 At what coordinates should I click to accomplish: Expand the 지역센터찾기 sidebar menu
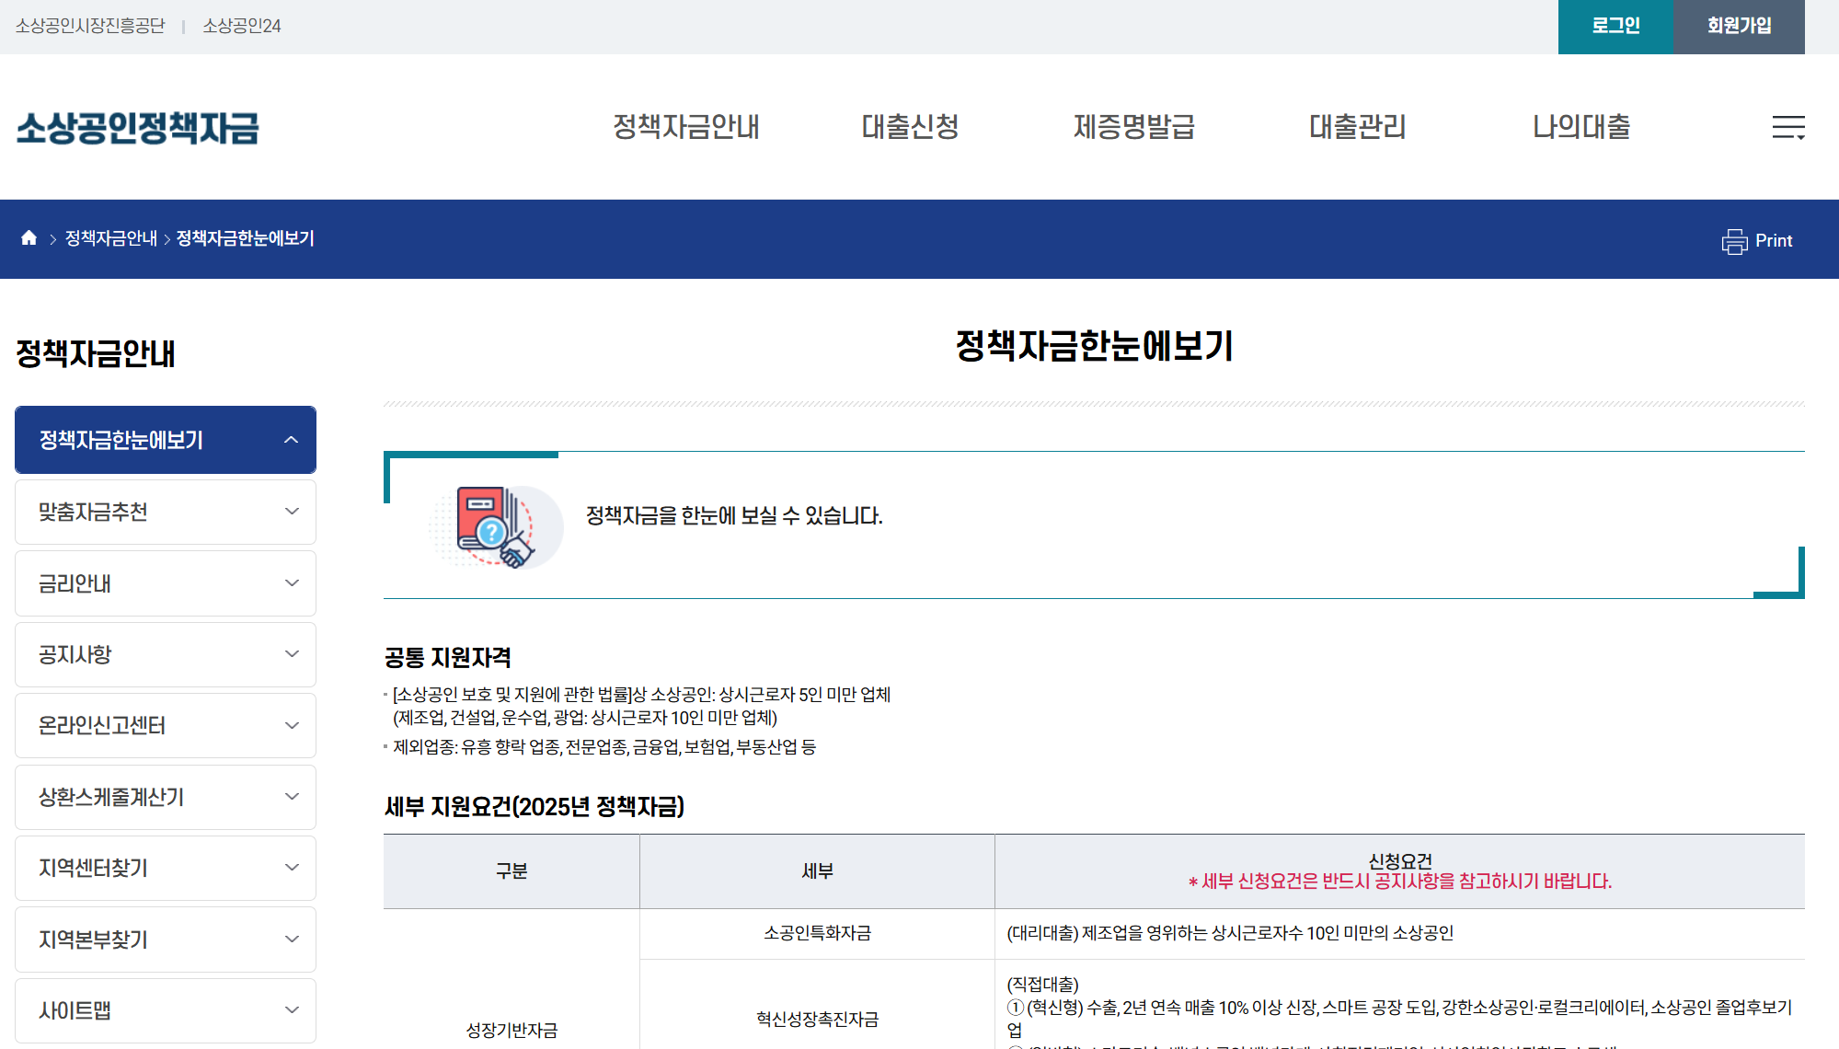click(x=165, y=868)
